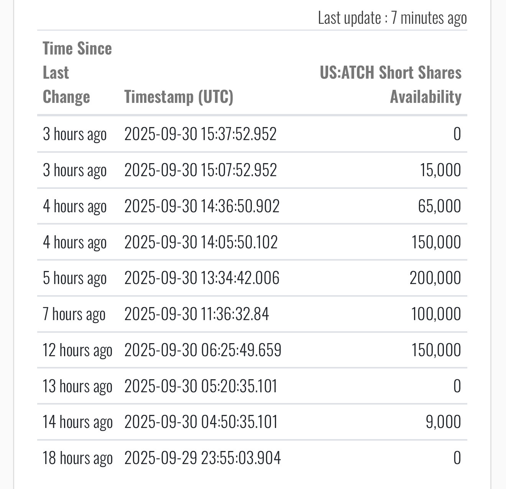Select timestamp 2025-09-29 23:55:03.904
This screenshot has width=506, height=489.
click(202, 458)
